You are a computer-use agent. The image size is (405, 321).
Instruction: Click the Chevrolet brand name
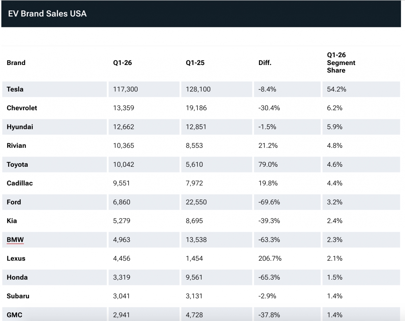coord(22,108)
